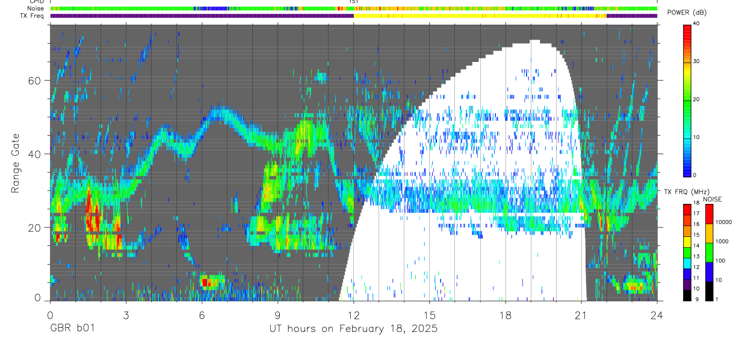Viewport: 739px width, 341px height.
Task: Click the Noise color strip above the plot
Action: tap(353, 8)
